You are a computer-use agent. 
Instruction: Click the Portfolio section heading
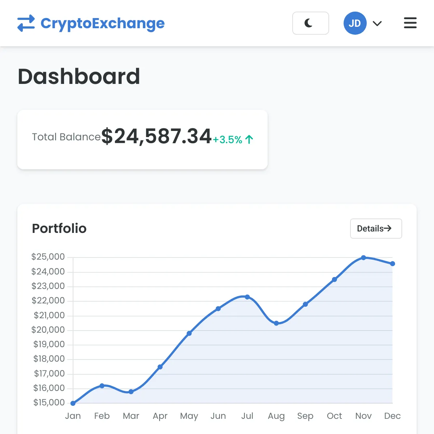coord(59,229)
